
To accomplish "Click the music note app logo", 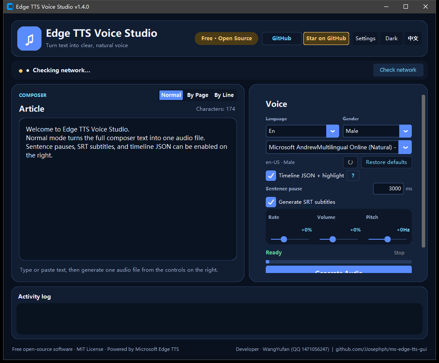I will 29,39.
